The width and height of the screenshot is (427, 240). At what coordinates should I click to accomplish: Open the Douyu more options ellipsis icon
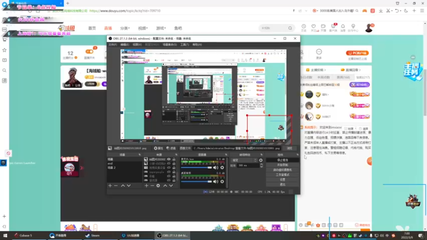point(319,52)
